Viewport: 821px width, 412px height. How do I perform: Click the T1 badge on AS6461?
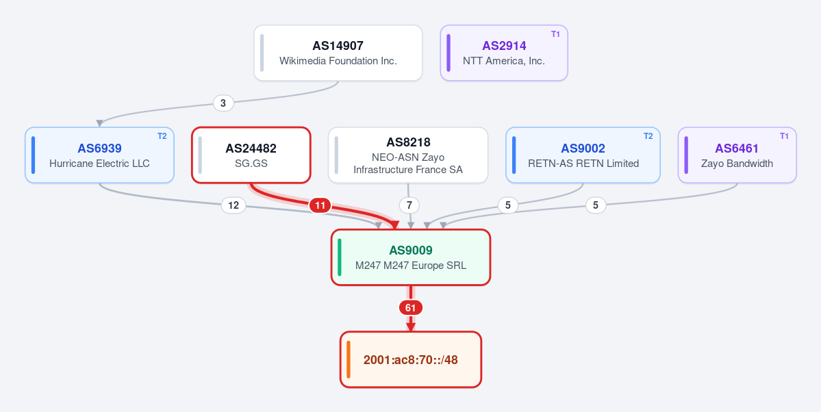coord(784,136)
